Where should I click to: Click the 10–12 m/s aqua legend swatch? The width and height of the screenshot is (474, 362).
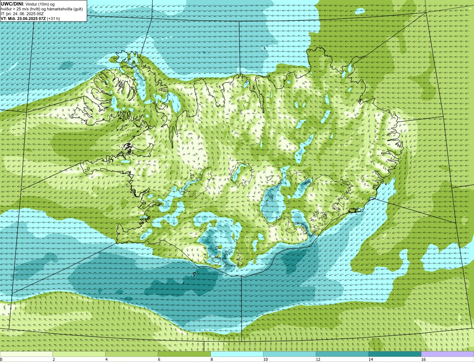290,354
